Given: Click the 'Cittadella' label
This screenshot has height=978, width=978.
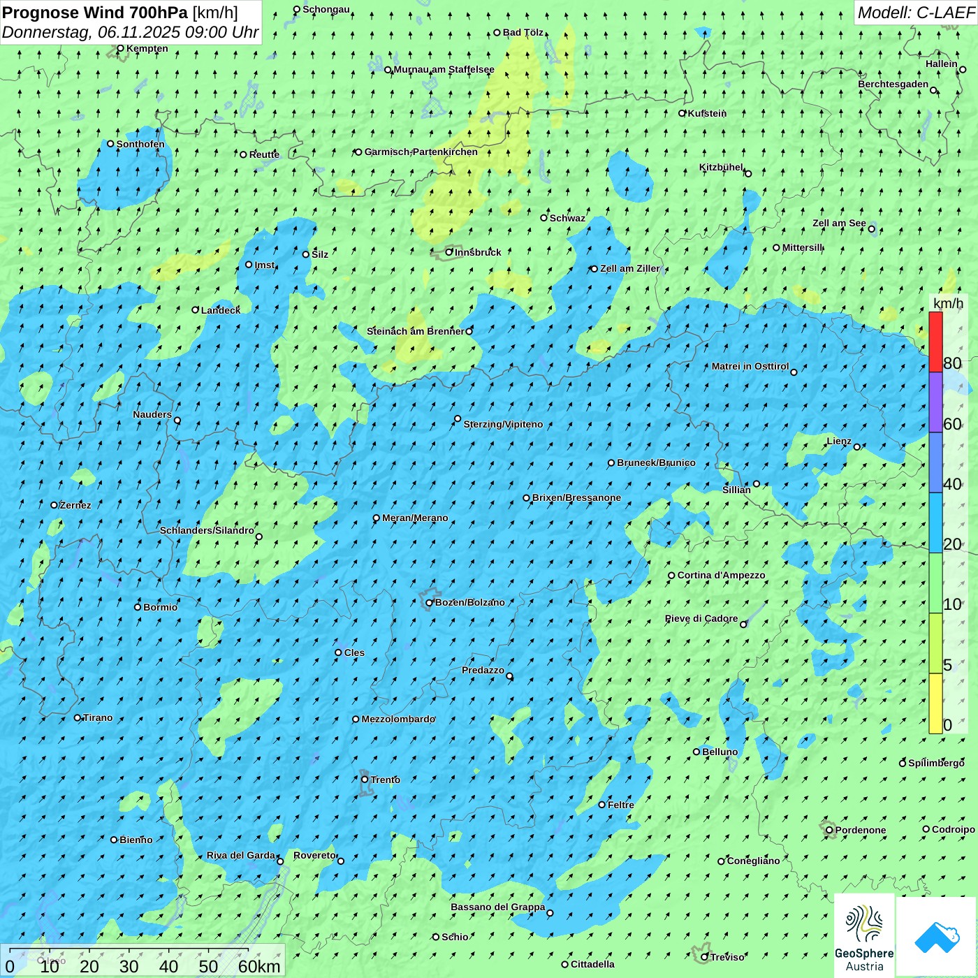Looking at the screenshot, I should [592, 964].
